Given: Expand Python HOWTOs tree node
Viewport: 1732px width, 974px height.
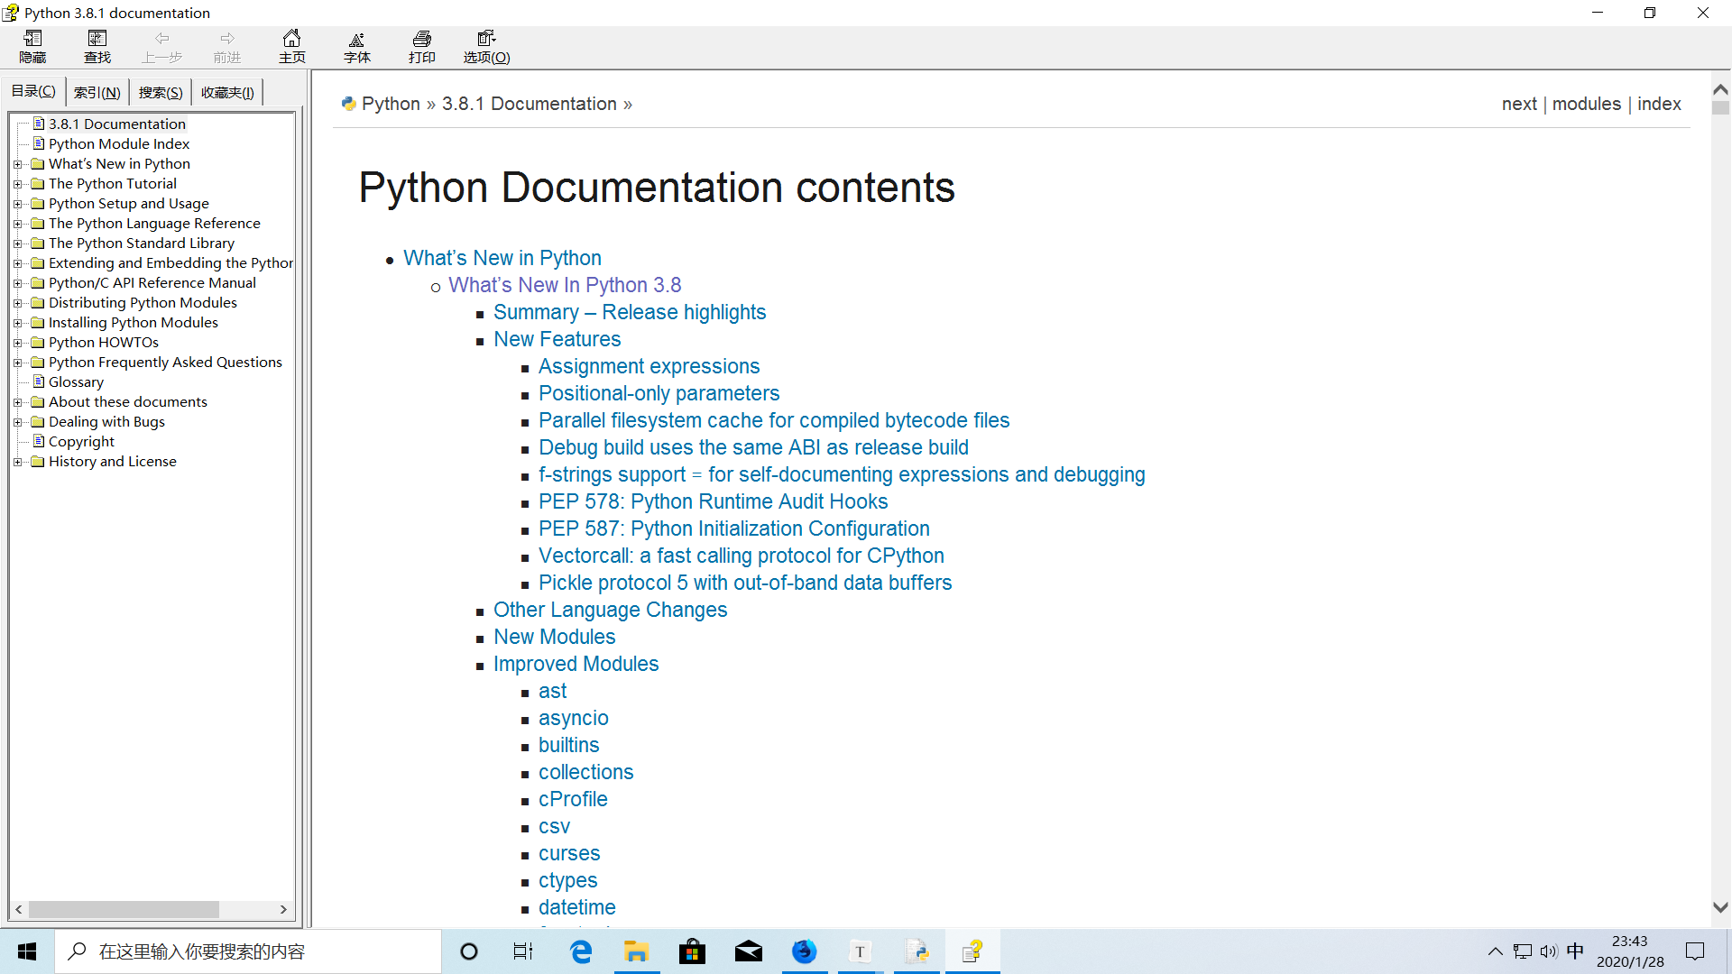Looking at the screenshot, I should pyautogui.click(x=17, y=343).
